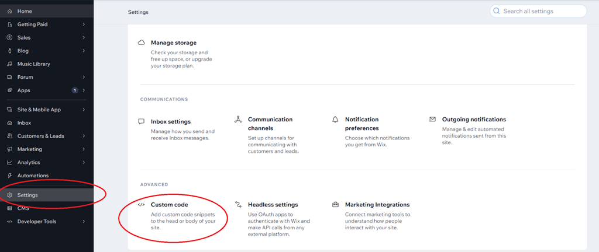599x252 pixels.
Task: Expand the Site & Mobile App chevron
Action: click(84, 110)
